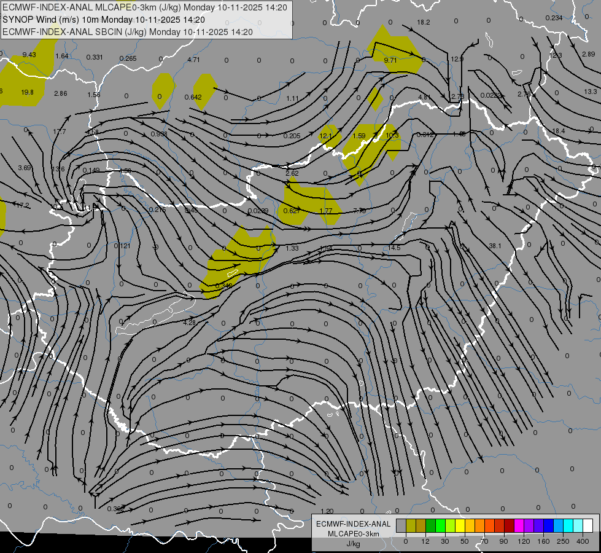Click the 18.4 value label
The width and height of the screenshot is (601, 553).
point(559,131)
